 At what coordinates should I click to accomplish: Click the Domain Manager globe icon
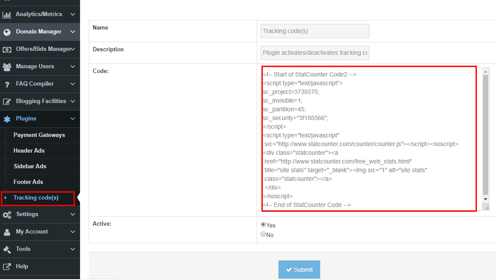click(7, 32)
